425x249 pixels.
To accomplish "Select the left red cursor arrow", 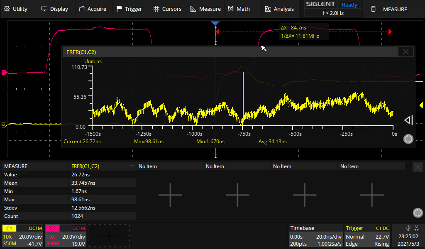I will pos(217,32).
